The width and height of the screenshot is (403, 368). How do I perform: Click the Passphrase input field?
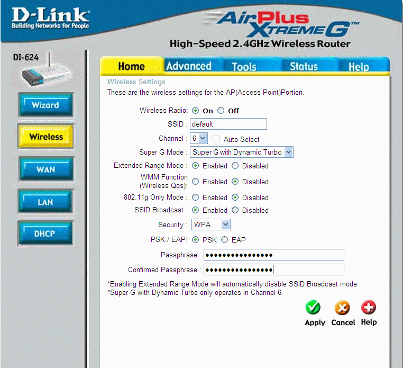(x=274, y=255)
